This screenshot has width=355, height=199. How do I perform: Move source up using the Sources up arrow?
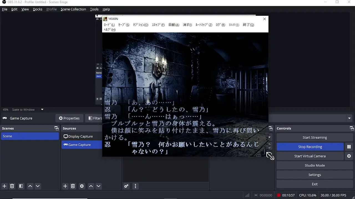point(91,186)
